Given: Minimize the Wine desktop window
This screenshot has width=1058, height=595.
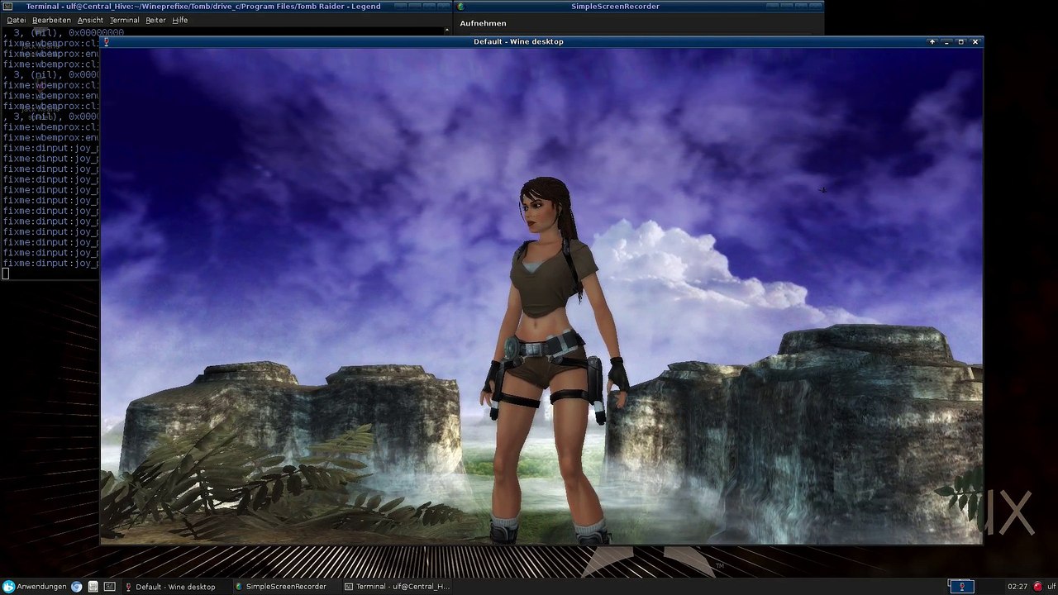Looking at the screenshot, I should pos(946,41).
